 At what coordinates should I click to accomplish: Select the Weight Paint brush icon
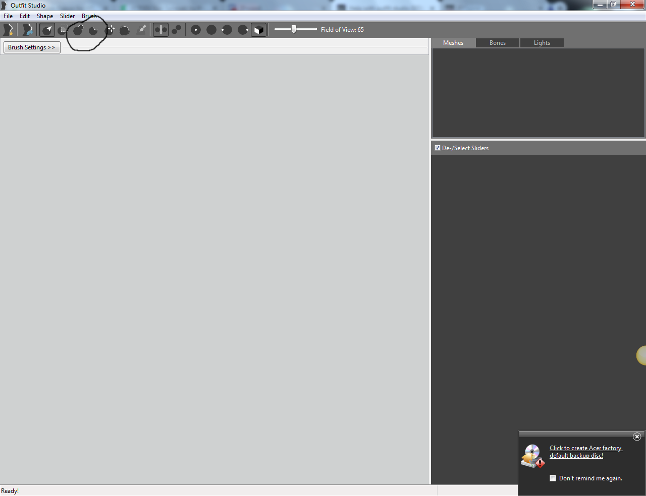(x=142, y=30)
